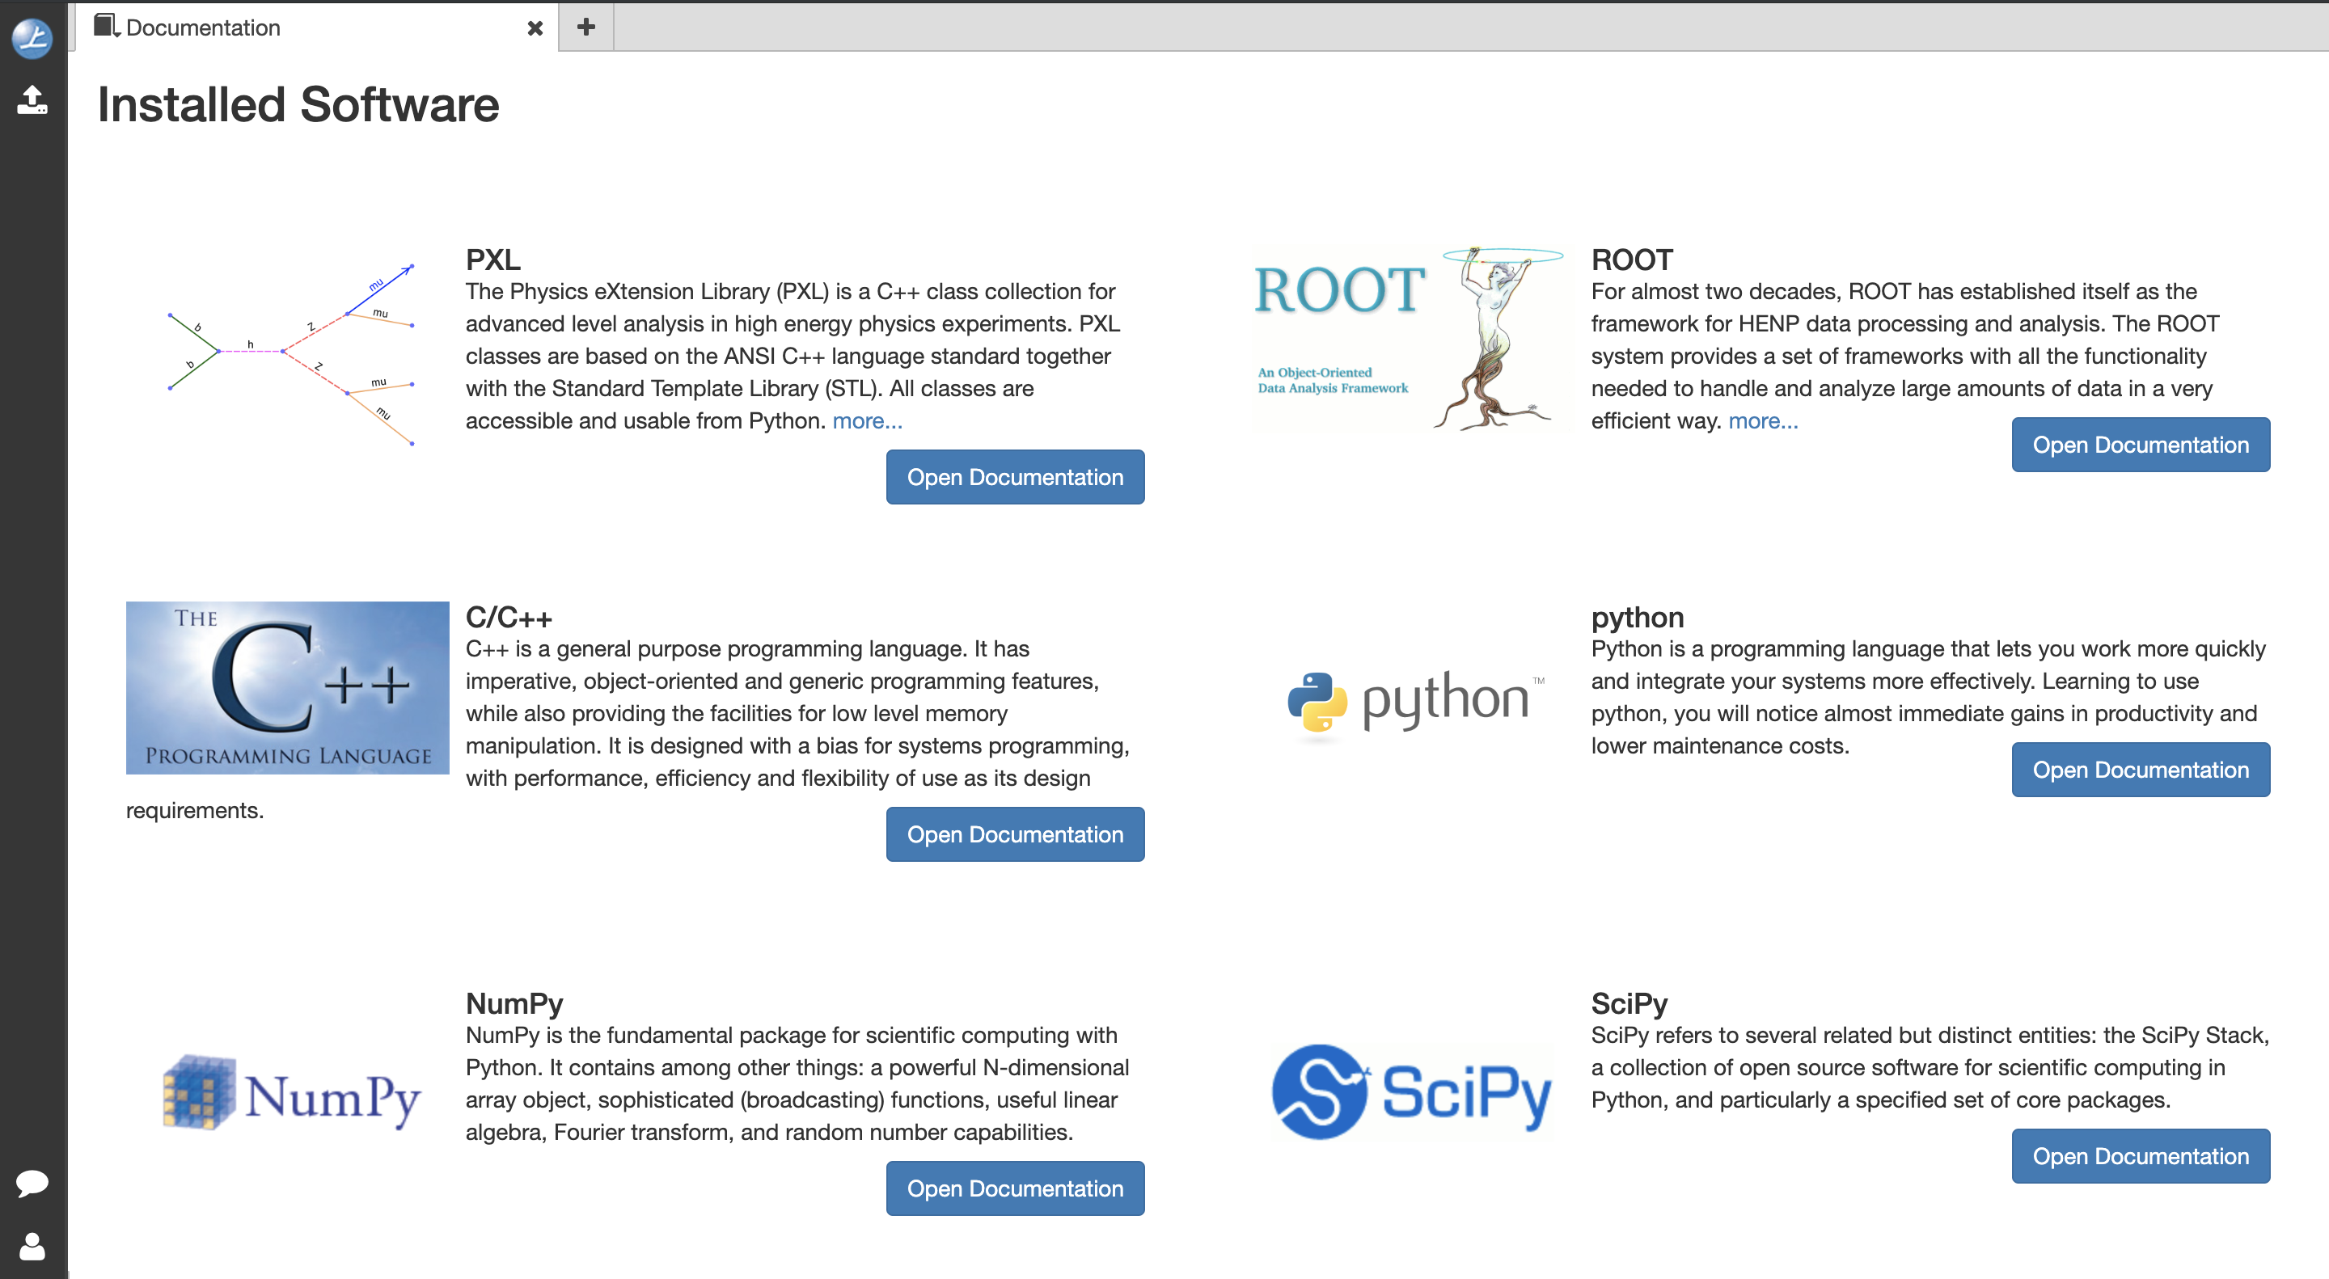Open Documentation for SciPy
The width and height of the screenshot is (2329, 1279).
click(2139, 1156)
